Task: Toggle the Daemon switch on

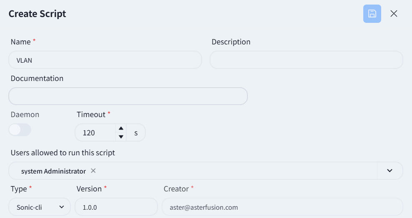Action: pos(20,130)
